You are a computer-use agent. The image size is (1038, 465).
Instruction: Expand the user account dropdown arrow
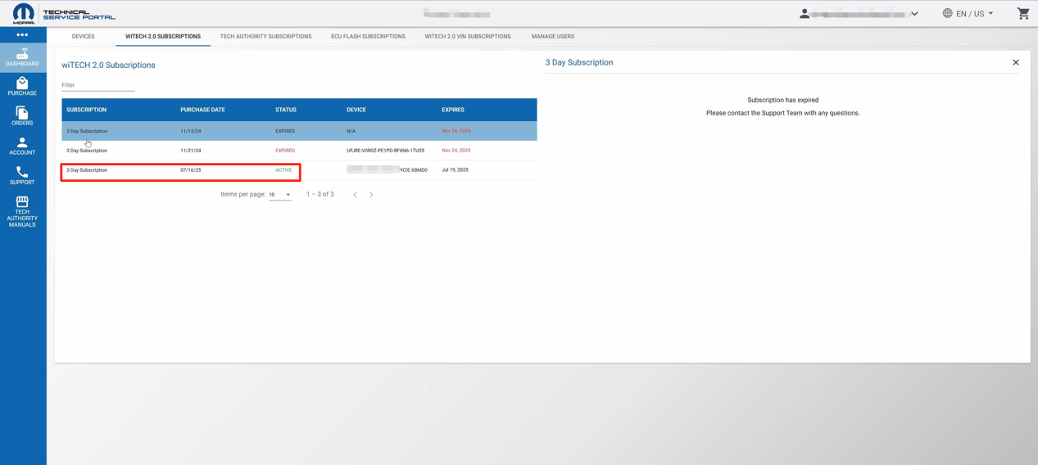(x=914, y=14)
